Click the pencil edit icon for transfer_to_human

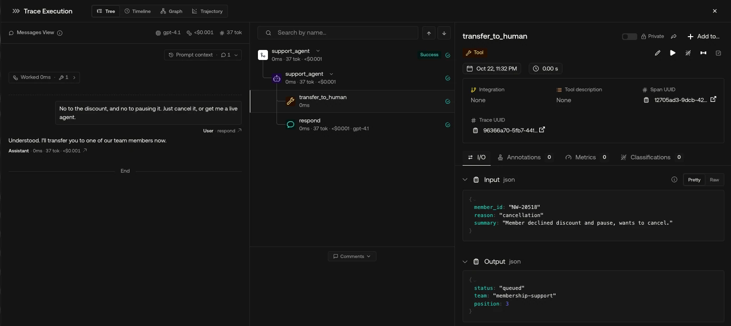coord(658,53)
